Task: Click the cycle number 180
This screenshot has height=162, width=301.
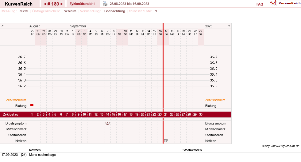Action: point(55,4)
